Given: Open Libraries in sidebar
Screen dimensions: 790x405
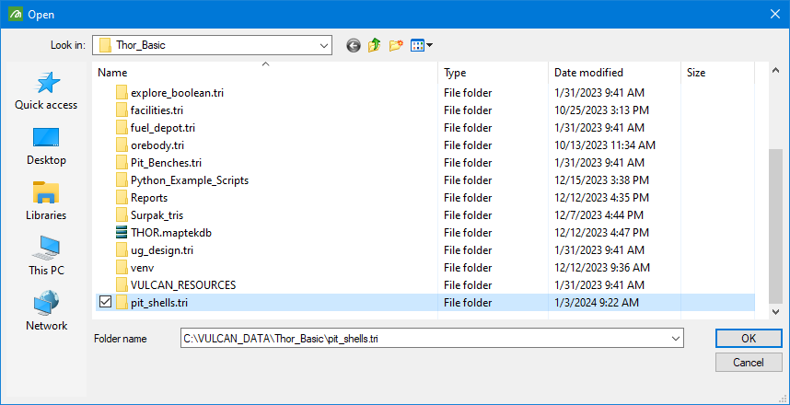Looking at the screenshot, I should pyautogui.click(x=46, y=202).
